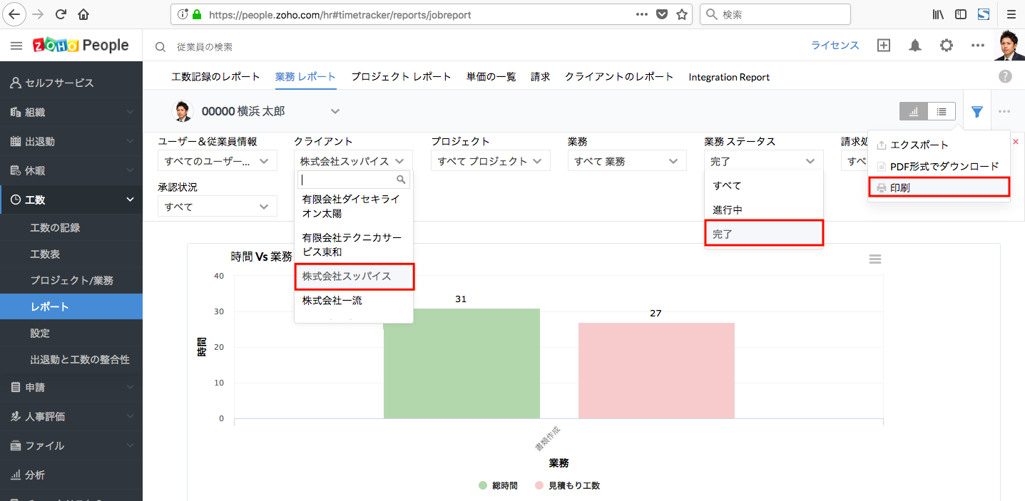Choose 株式会社スッパイス in client list
Screen dimensions: 1025x501
click(354, 276)
